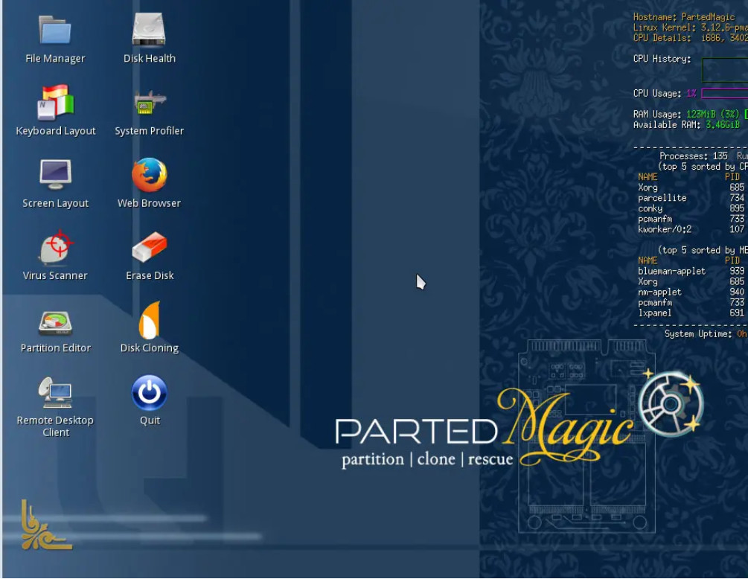Click the Quit power icon
The height and width of the screenshot is (579, 748).
tap(150, 393)
